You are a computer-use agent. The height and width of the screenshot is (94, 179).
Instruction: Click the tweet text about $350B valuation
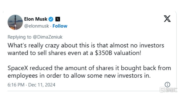point(86,49)
